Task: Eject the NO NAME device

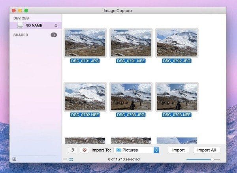Action: (56, 25)
